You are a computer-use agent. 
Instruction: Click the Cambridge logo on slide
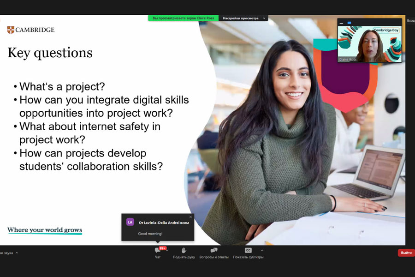(x=31, y=30)
